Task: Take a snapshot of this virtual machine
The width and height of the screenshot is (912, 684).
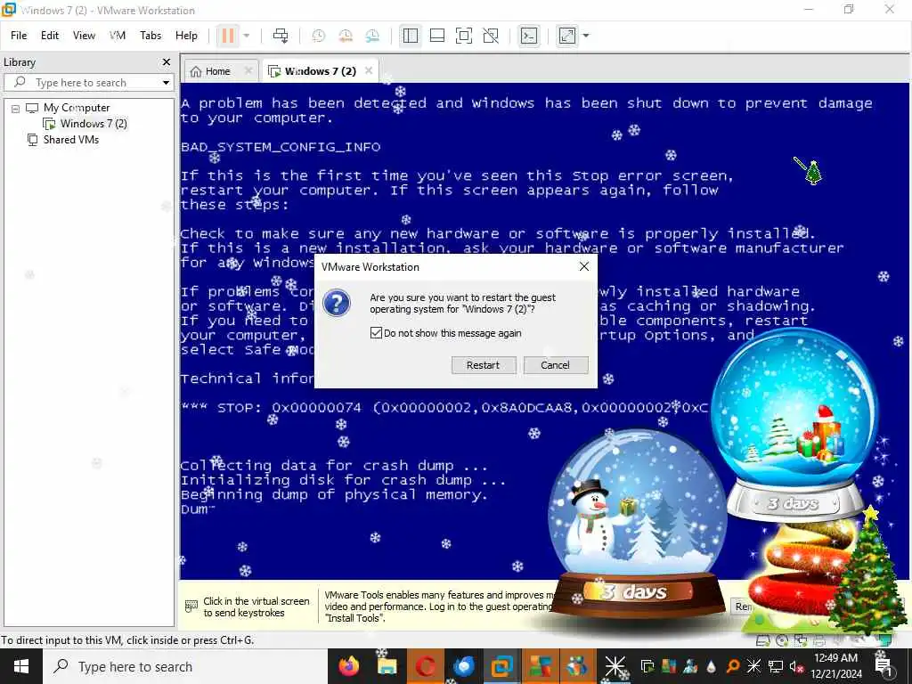Action: coord(318,36)
